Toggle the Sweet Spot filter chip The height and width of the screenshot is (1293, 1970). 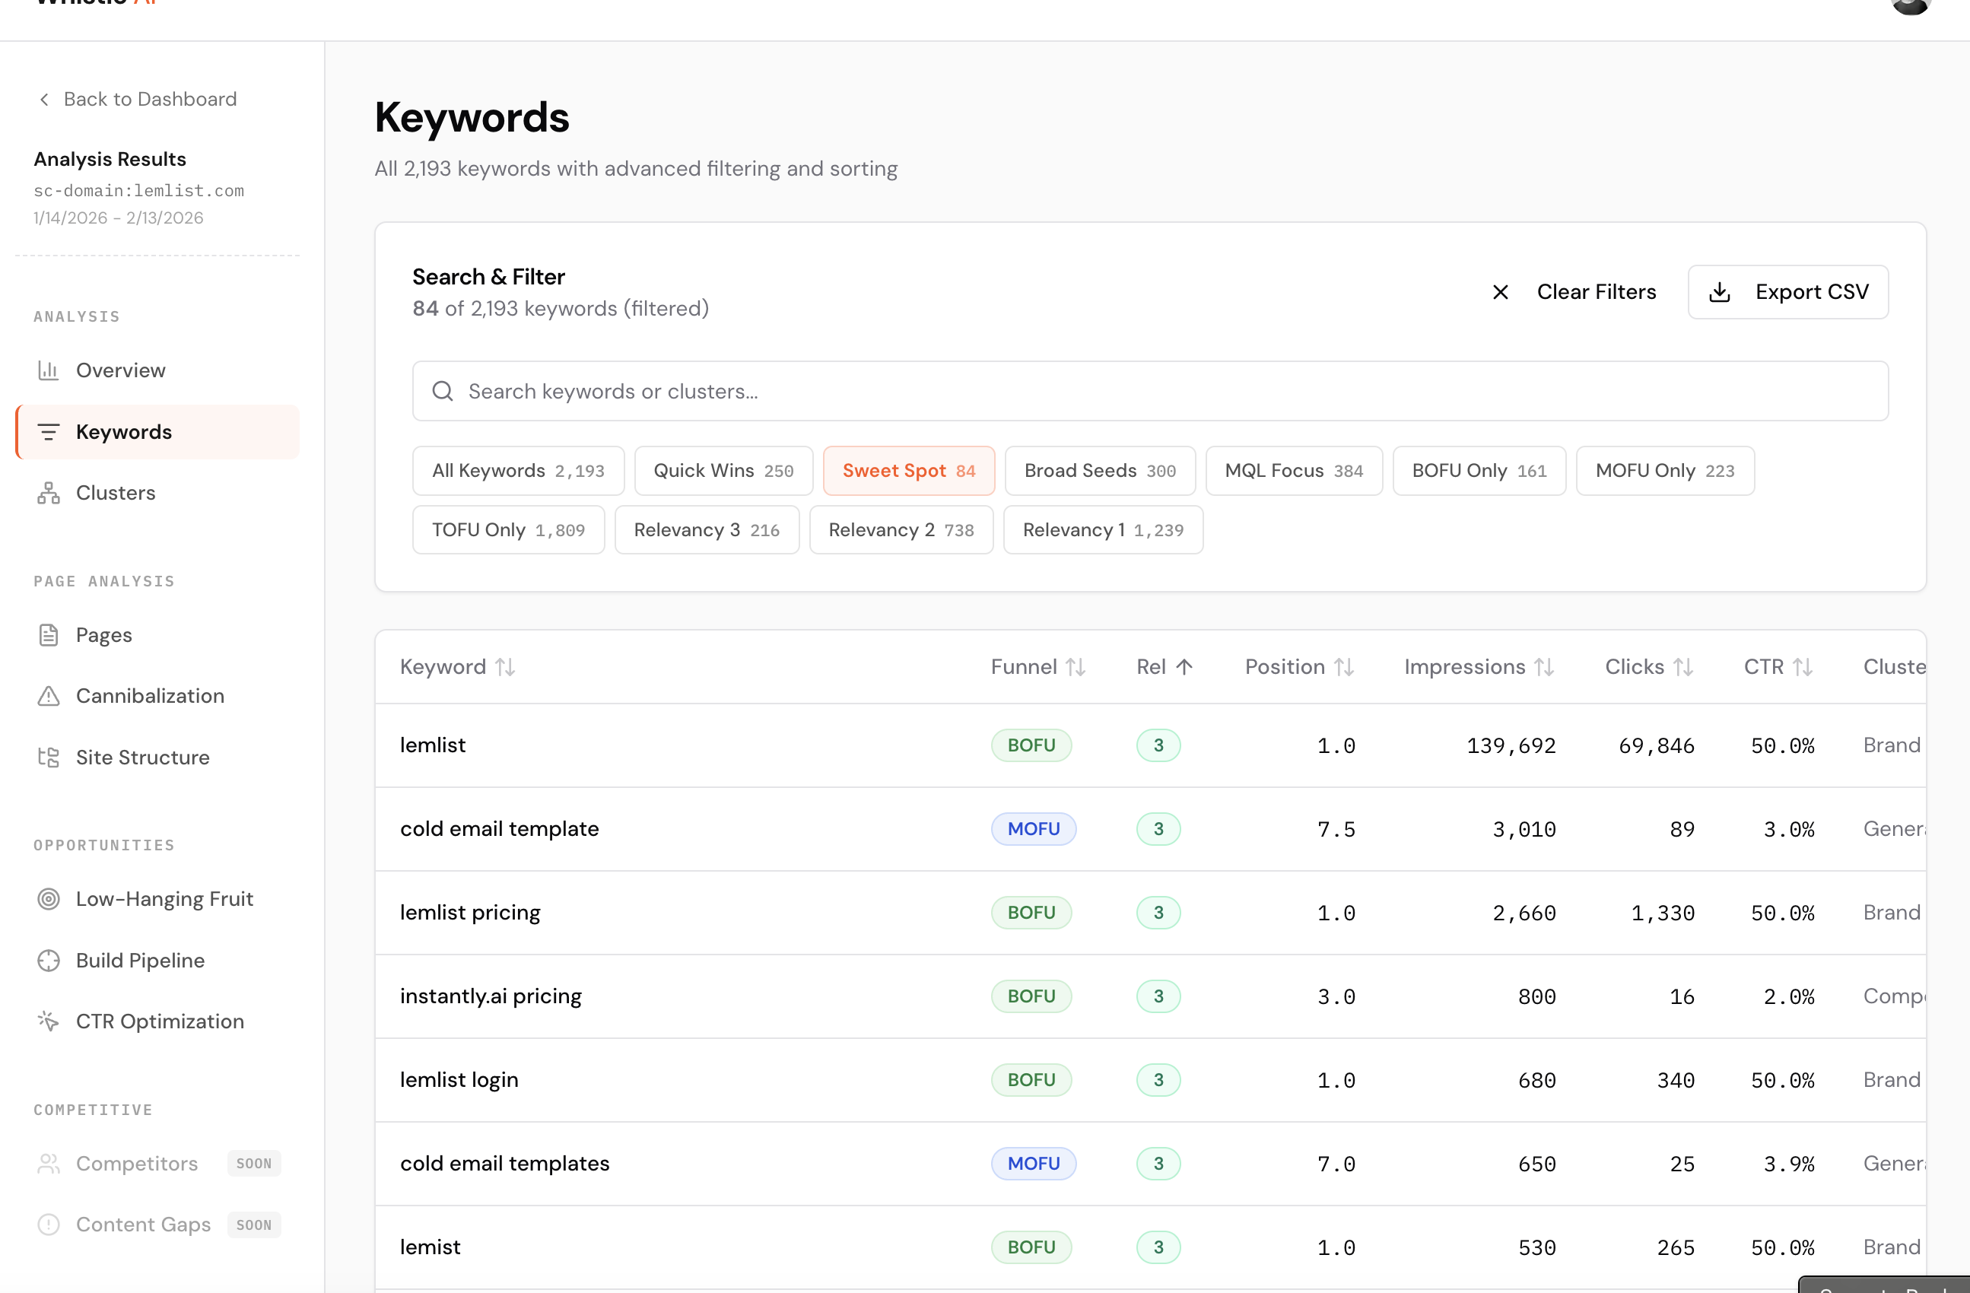coord(908,470)
